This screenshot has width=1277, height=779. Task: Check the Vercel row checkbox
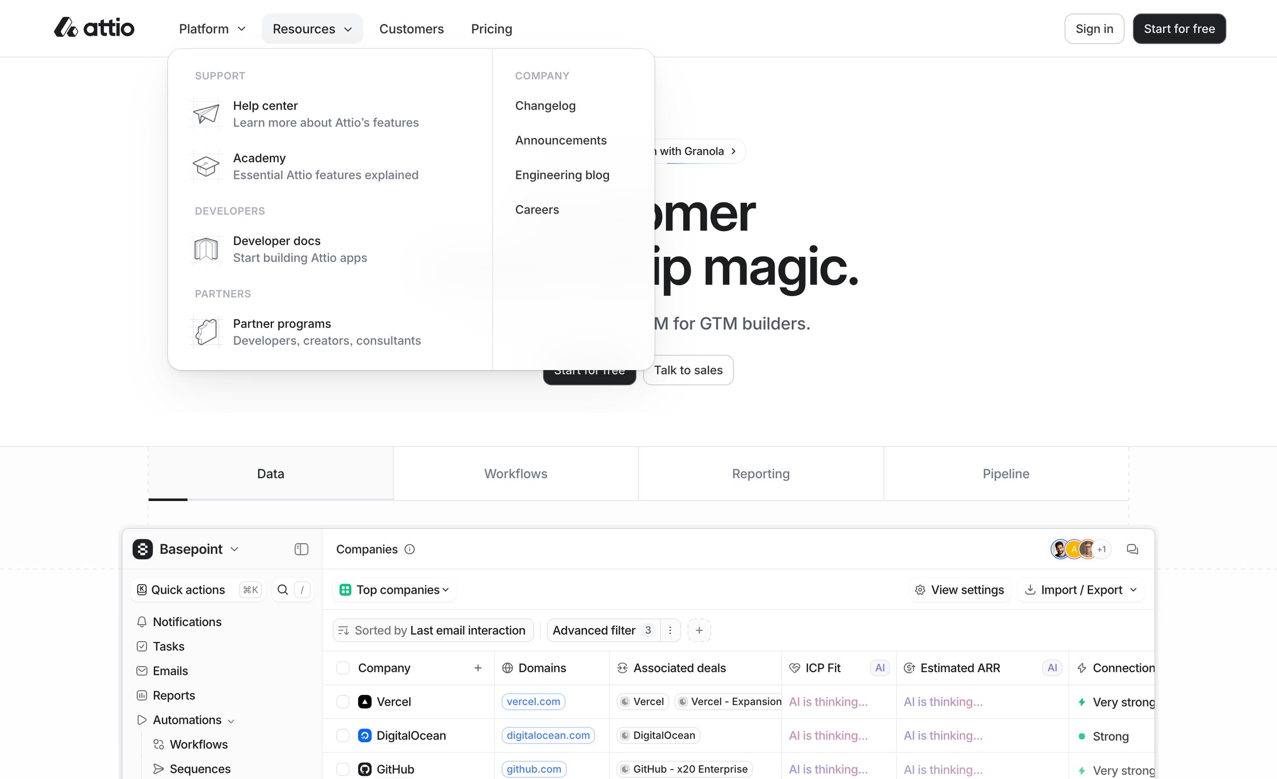pos(343,702)
